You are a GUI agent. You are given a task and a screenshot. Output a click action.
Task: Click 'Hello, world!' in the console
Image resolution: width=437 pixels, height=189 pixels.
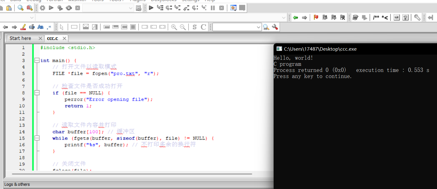pos(293,58)
